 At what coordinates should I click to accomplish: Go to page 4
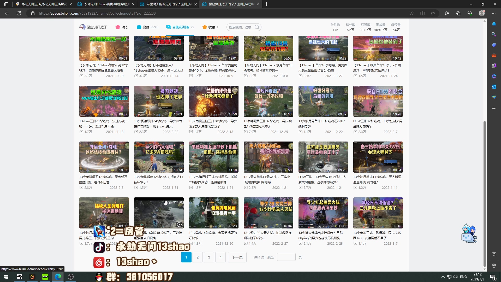[x=220, y=257]
